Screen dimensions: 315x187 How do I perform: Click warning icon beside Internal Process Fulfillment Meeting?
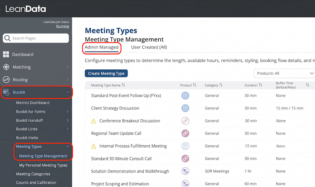(94, 146)
